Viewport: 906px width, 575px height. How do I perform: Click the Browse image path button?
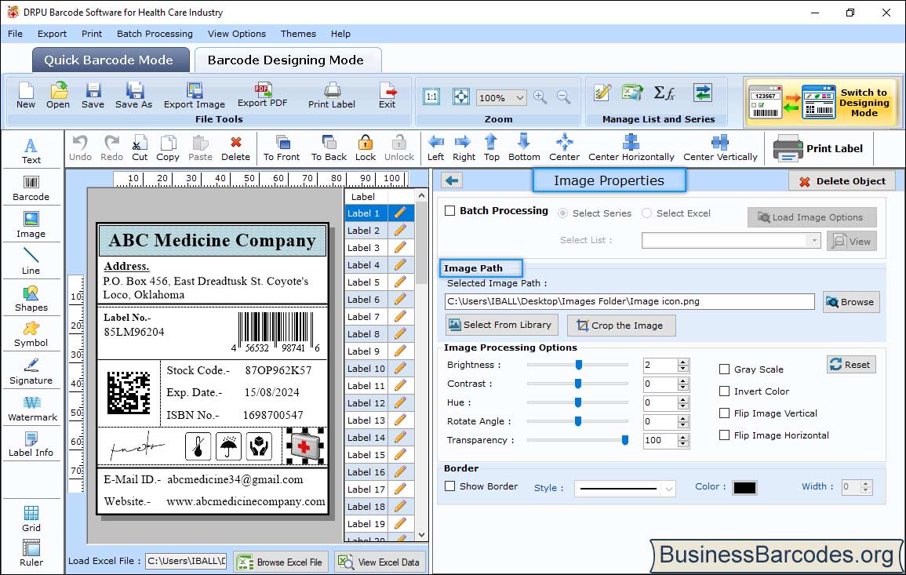pos(851,302)
